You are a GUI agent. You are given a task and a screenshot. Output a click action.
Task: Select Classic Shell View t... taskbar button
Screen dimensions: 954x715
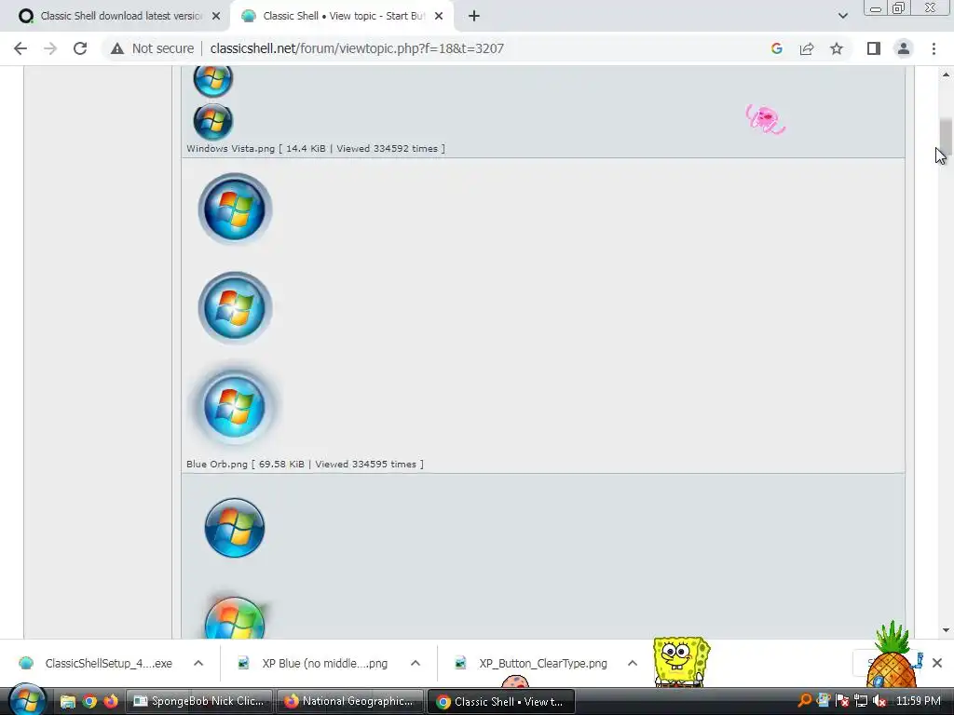click(x=501, y=702)
